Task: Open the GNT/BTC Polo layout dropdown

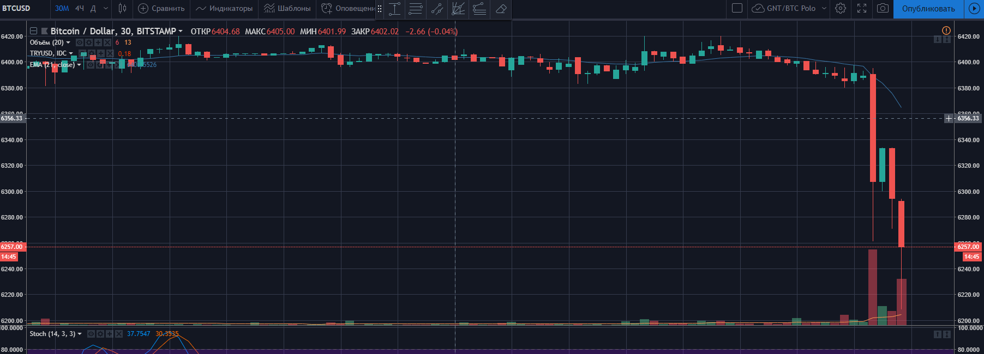Action: point(824,8)
